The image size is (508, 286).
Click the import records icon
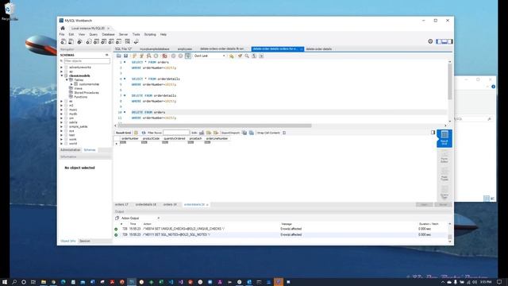[252, 133]
